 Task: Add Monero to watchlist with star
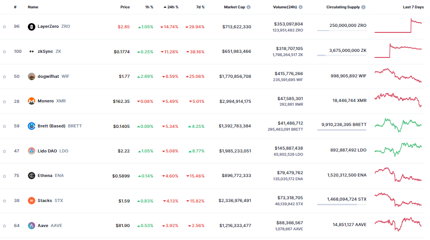pyautogui.click(x=5, y=101)
